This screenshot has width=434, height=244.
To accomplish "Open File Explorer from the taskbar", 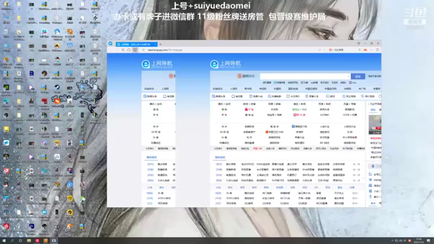I will [29, 241].
